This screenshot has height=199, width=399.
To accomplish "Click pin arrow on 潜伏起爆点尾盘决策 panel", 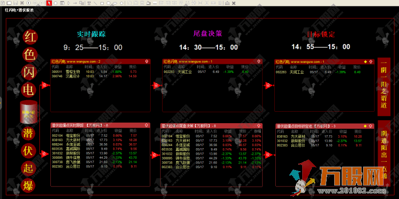I will point(258,126).
